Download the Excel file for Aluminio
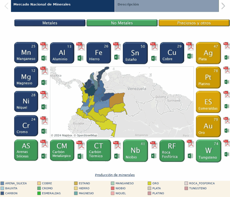This screenshot has width=230, height=197. pyautogui.click(x=81, y=58)
